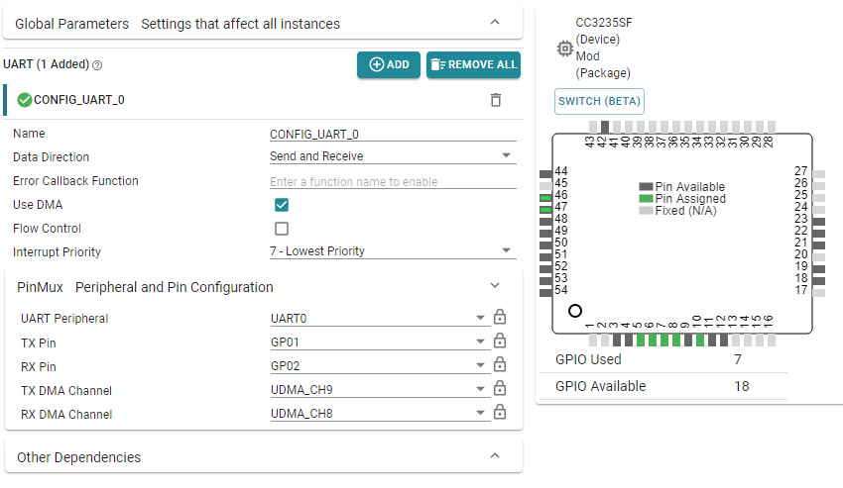The image size is (843, 488).
Task: Click the UART help question mark icon
Action: tap(97, 65)
